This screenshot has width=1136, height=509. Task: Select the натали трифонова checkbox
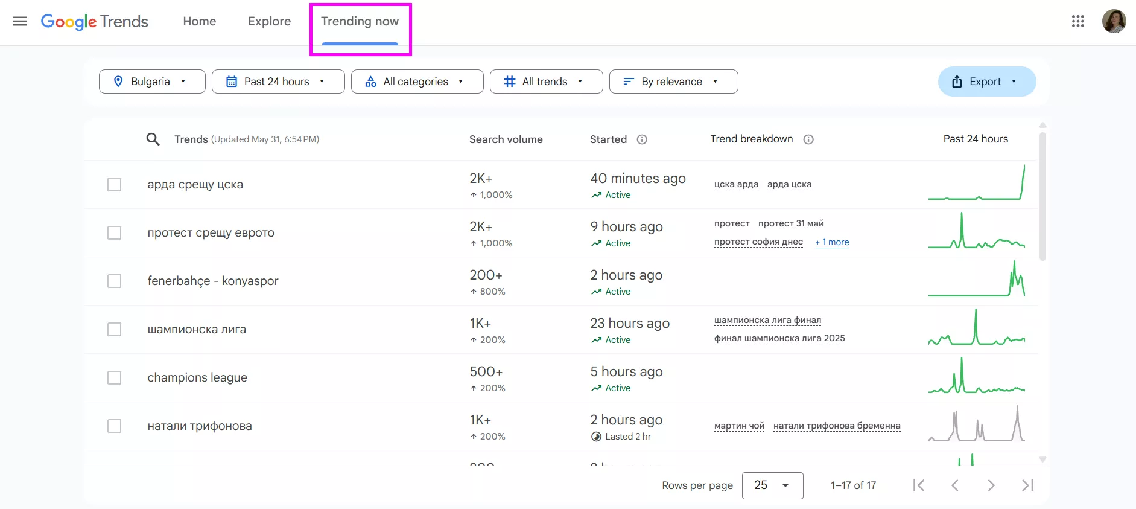pos(114,426)
